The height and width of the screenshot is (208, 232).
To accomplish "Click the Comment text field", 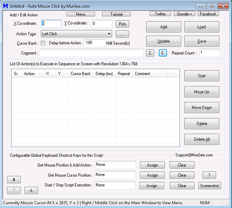I will (92, 53).
